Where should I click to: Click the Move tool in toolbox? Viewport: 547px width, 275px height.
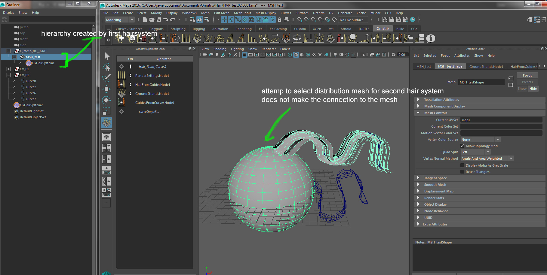[x=106, y=89]
